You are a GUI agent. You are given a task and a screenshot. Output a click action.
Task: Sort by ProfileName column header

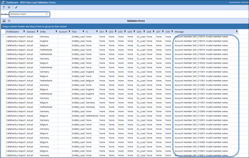coord(12,32)
